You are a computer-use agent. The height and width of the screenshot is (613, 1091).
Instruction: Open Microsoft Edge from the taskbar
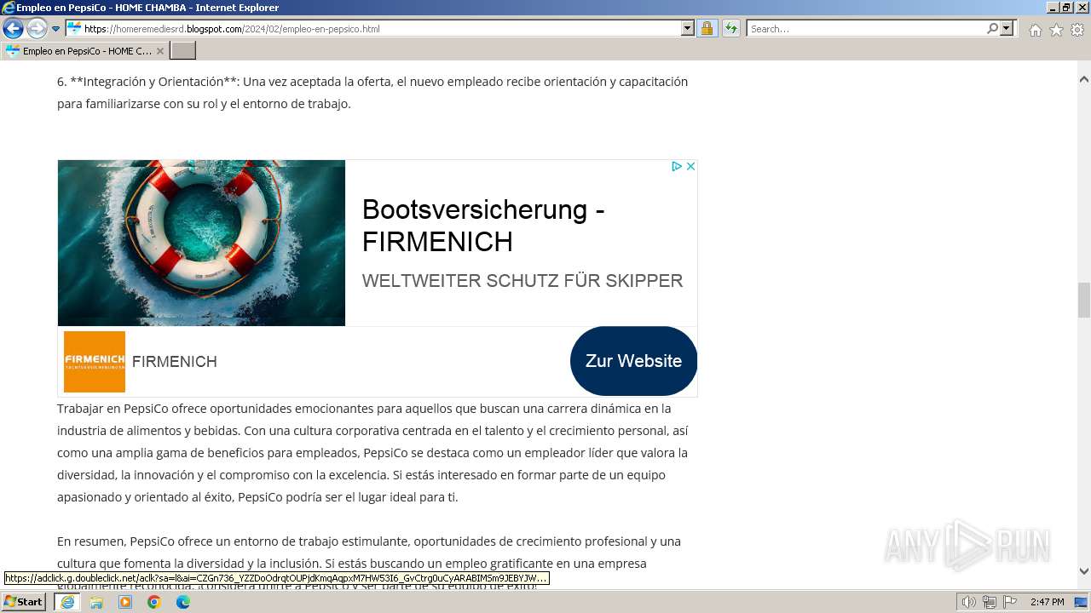click(x=183, y=602)
